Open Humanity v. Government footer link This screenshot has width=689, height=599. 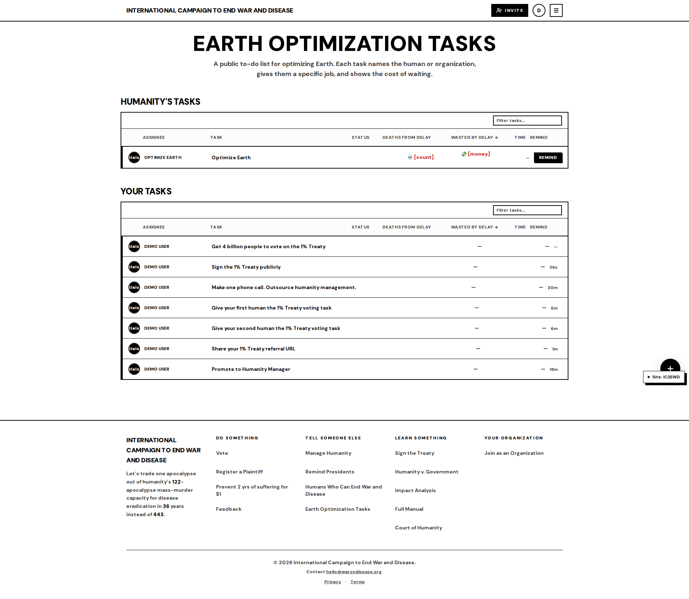coord(427,472)
